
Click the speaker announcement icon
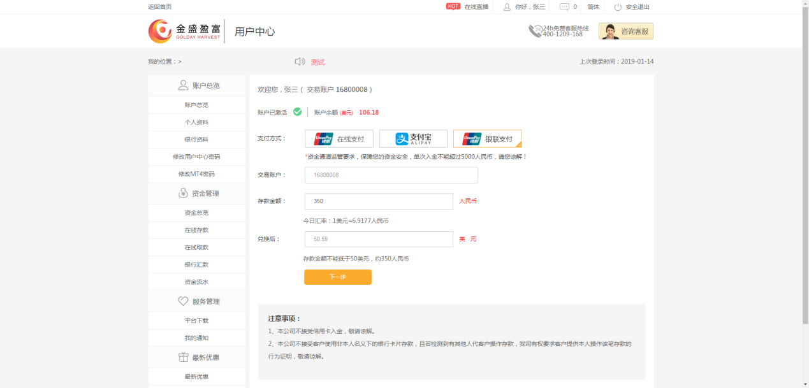pyautogui.click(x=300, y=62)
